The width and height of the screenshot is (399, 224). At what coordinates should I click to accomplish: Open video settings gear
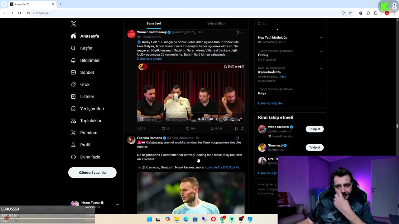tap(225, 119)
